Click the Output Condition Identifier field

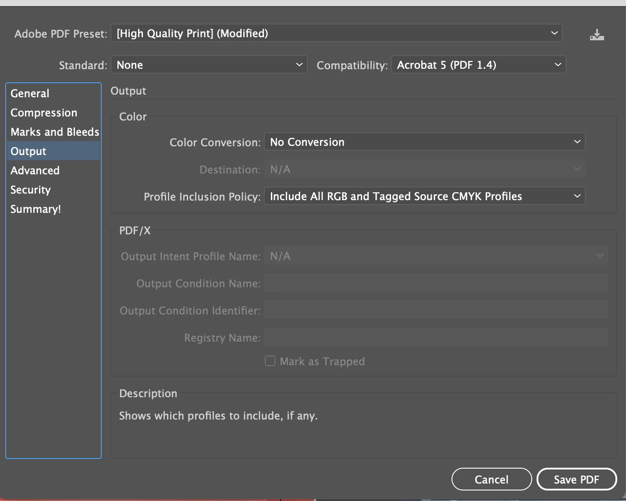436,310
